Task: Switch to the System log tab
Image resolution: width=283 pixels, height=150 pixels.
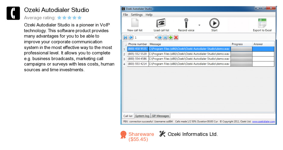Action: [x=142, y=116]
